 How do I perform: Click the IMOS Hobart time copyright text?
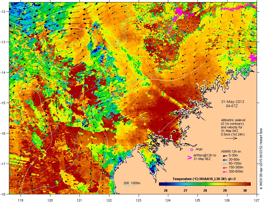pyautogui.click(x=261, y=159)
